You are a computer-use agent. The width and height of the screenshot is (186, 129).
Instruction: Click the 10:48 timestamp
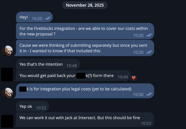72,65
